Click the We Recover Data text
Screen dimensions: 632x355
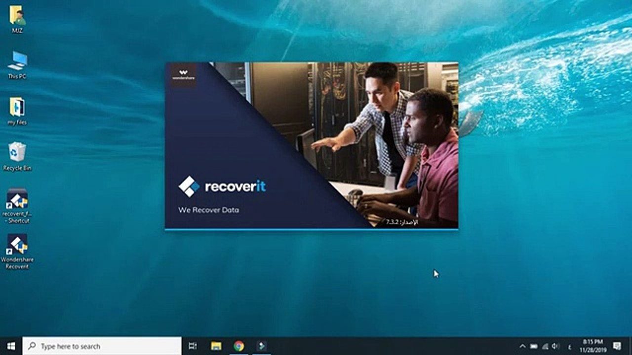coord(208,210)
